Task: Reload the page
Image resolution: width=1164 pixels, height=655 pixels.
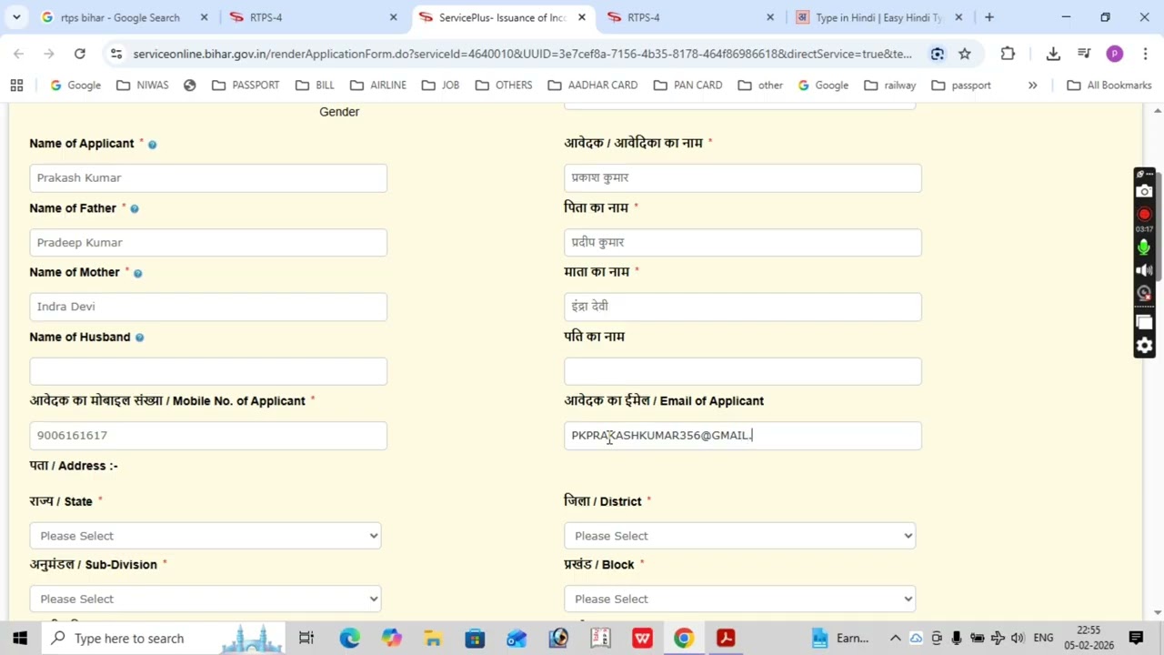Action: coord(79,54)
